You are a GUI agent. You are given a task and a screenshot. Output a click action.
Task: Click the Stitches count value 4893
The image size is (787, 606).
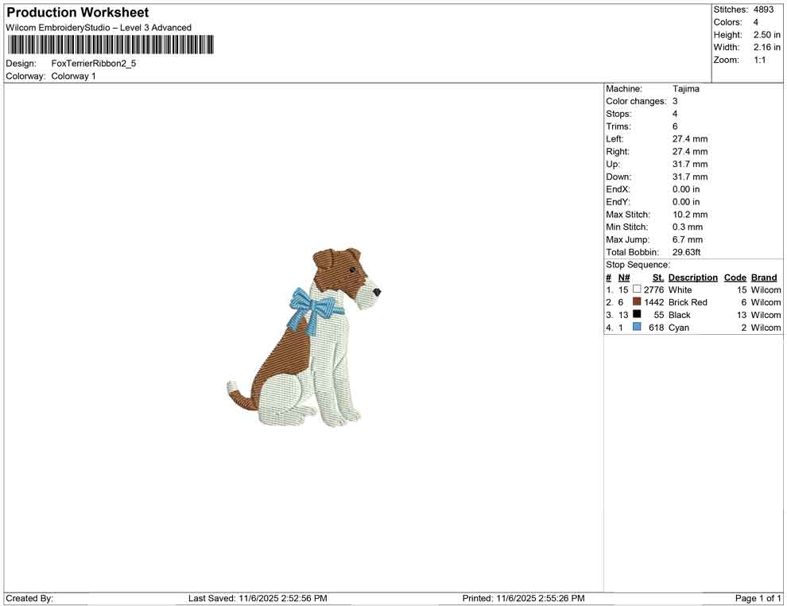(x=764, y=10)
